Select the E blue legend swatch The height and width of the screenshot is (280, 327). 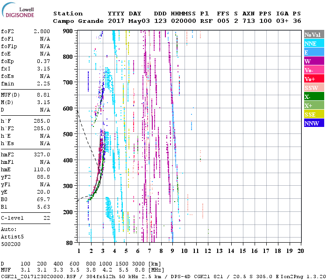pyautogui.click(x=314, y=52)
